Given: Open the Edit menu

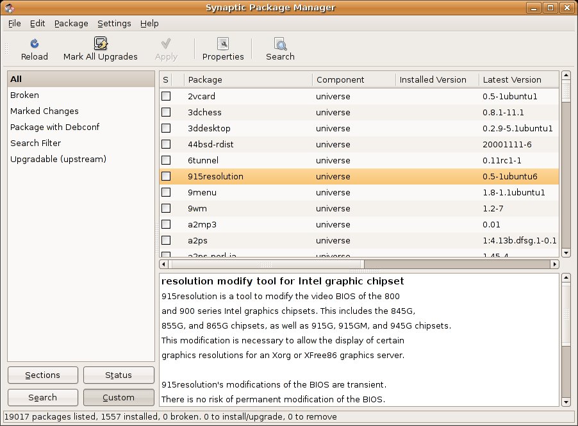Looking at the screenshot, I should pyautogui.click(x=37, y=24).
